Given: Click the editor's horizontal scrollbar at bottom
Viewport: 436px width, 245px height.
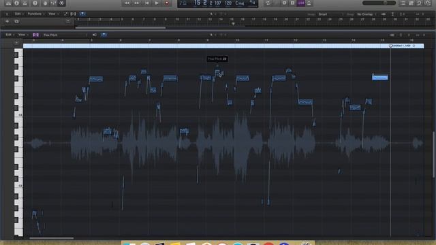Looking at the screenshot, I should (52, 238).
